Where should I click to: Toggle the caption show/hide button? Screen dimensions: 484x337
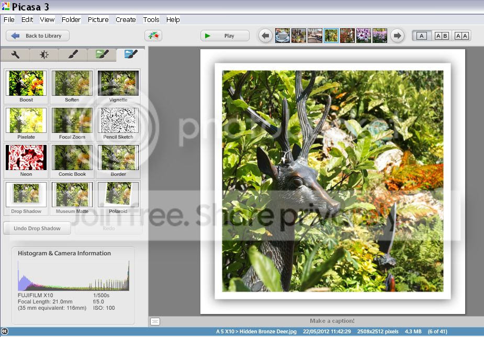pyautogui.click(x=155, y=321)
